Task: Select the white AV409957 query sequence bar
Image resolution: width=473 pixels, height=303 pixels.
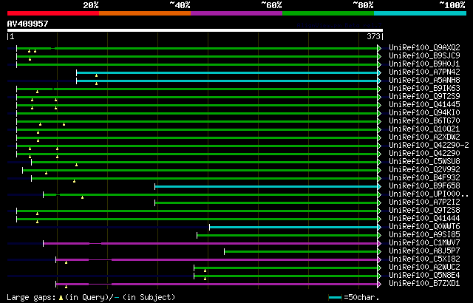Action: 195,30
